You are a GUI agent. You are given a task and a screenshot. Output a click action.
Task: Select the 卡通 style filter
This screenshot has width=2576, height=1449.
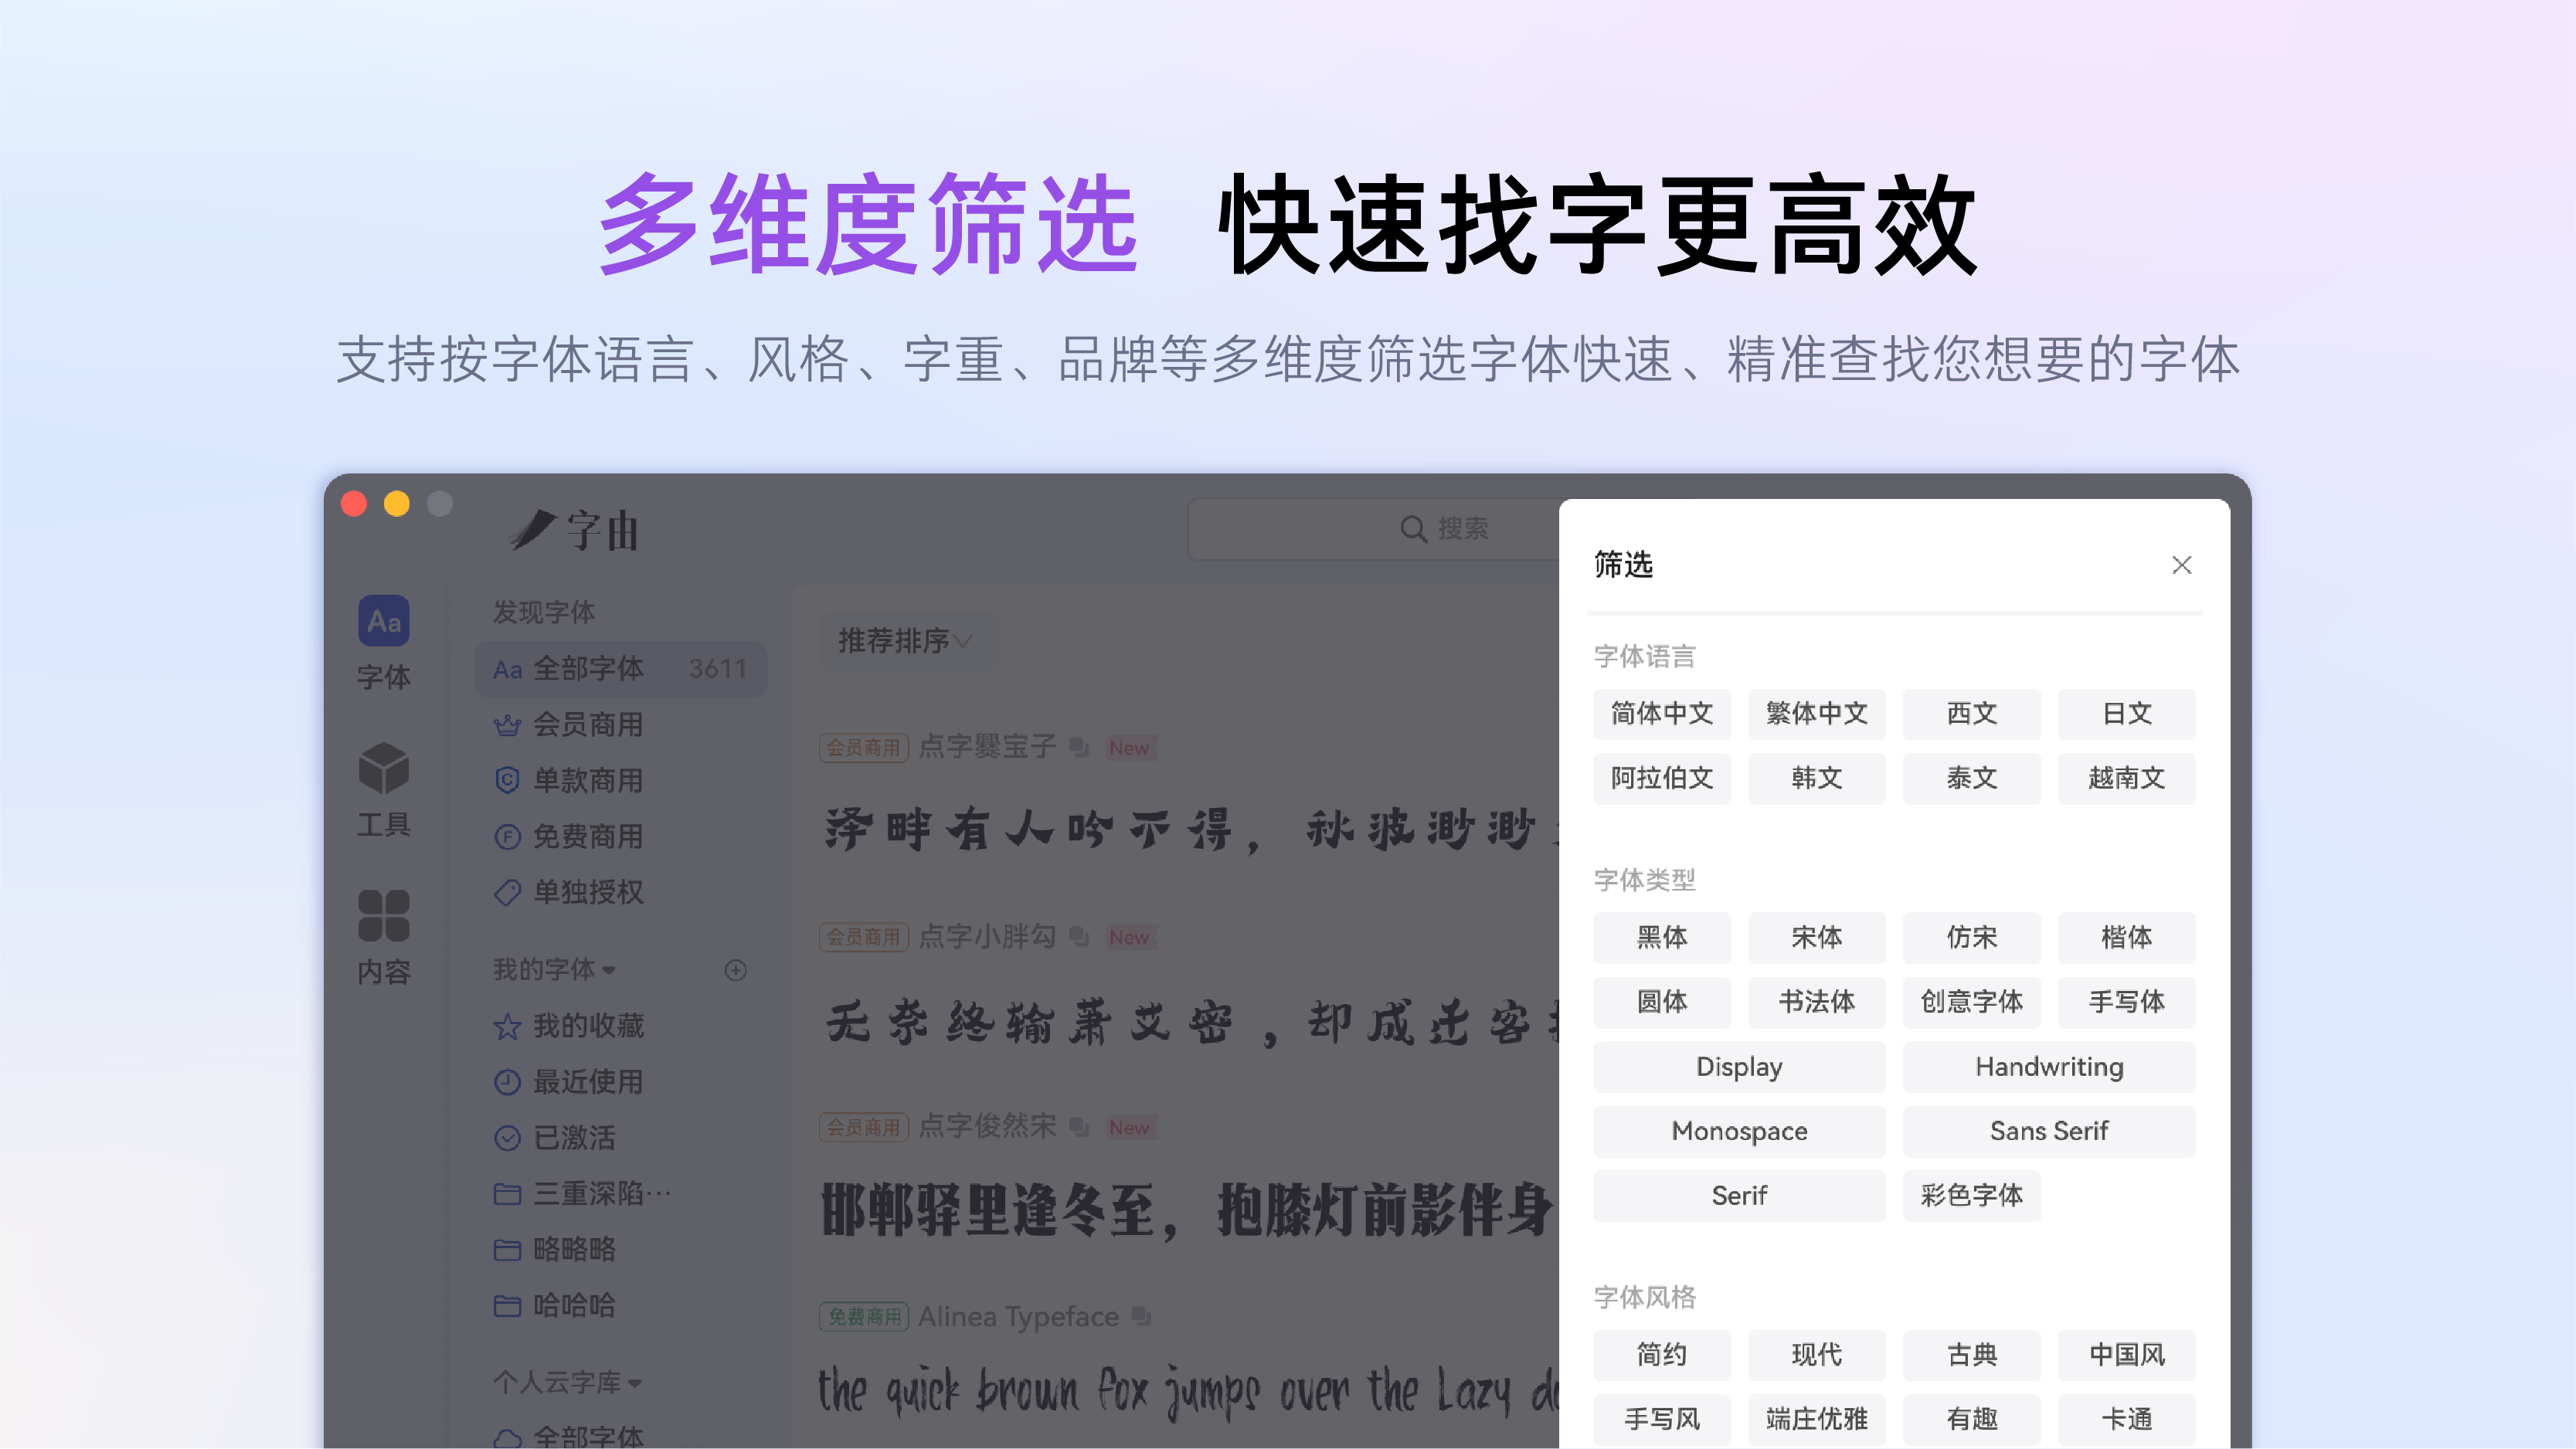[x=2126, y=1419]
